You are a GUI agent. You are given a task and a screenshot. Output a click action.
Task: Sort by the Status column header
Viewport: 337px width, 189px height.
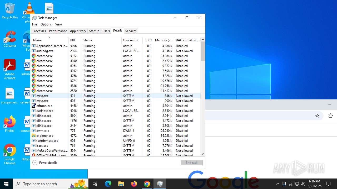[x=102, y=40]
